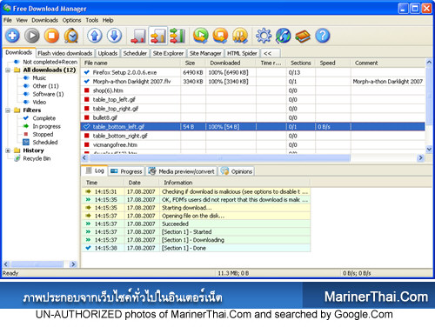
Task: Open the Opinions tab
Action: coord(237,171)
